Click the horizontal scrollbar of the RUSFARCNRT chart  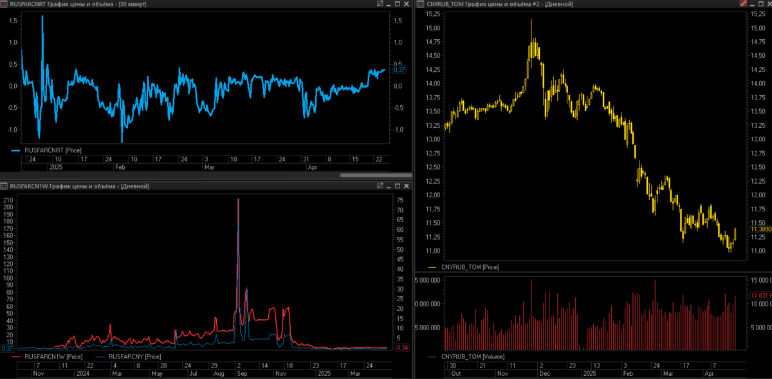[376, 175]
